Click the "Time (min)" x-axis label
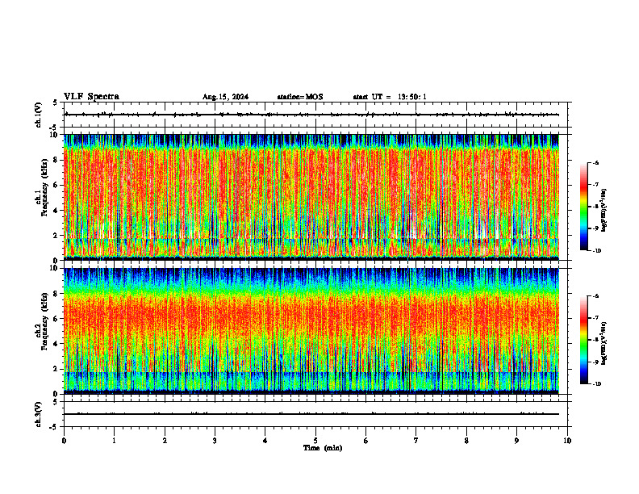 click(323, 448)
